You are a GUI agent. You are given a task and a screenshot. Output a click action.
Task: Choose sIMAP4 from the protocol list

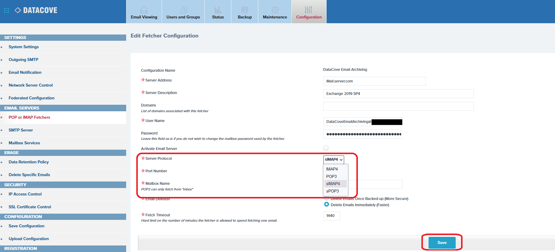point(336,184)
